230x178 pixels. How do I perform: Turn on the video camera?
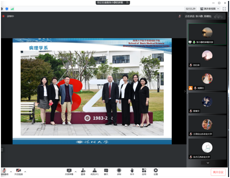point(18,172)
